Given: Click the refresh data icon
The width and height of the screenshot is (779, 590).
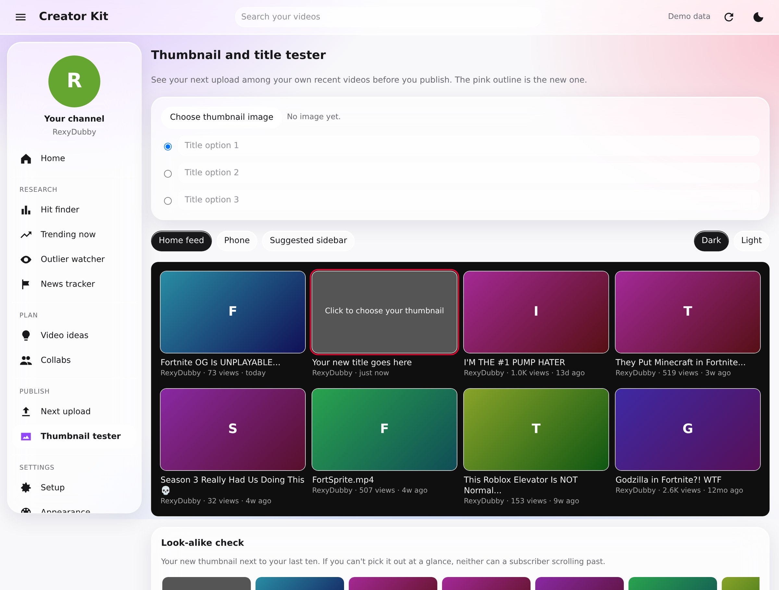Looking at the screenshot, I should tap(729, 17).
